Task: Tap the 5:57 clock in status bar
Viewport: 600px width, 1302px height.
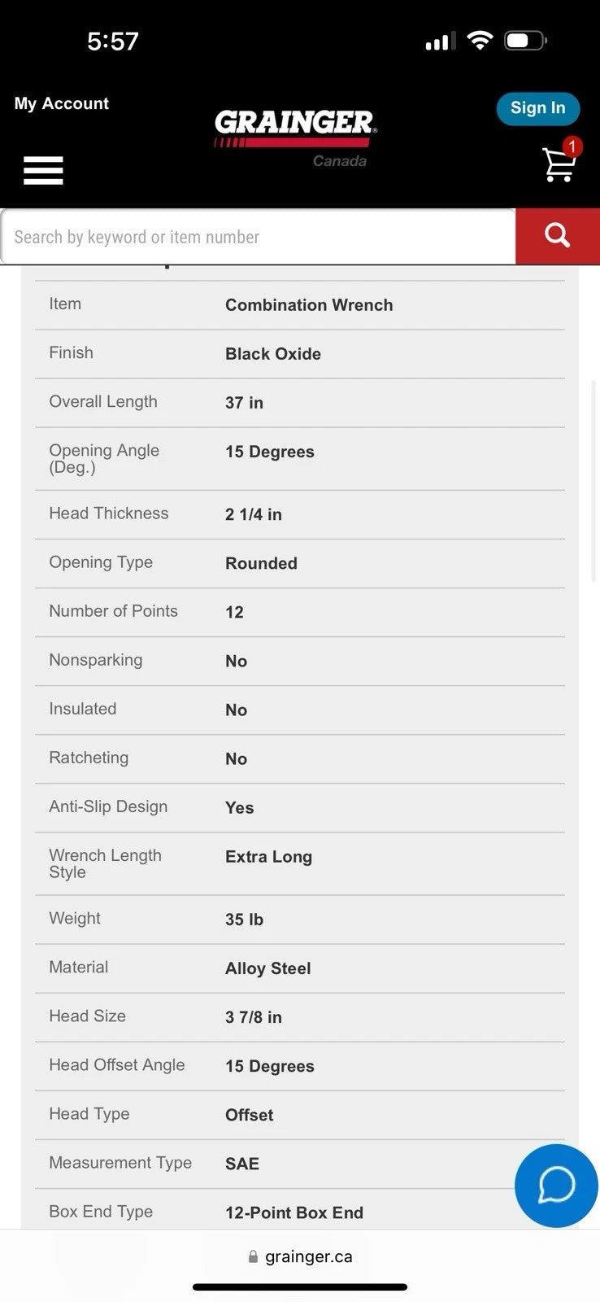Action: [113, 42]
